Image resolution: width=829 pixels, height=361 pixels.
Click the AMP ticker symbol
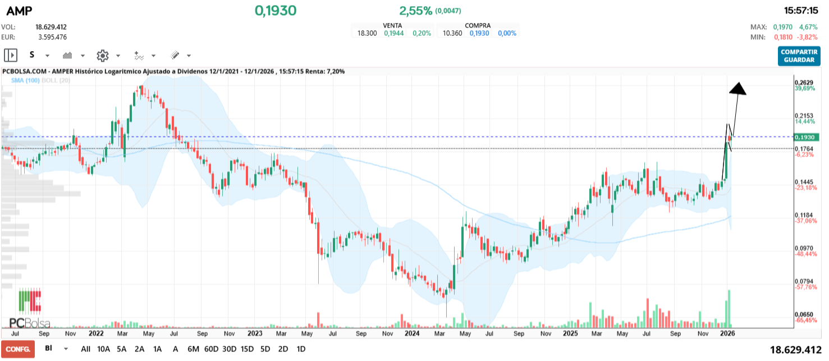click(19, 11)
